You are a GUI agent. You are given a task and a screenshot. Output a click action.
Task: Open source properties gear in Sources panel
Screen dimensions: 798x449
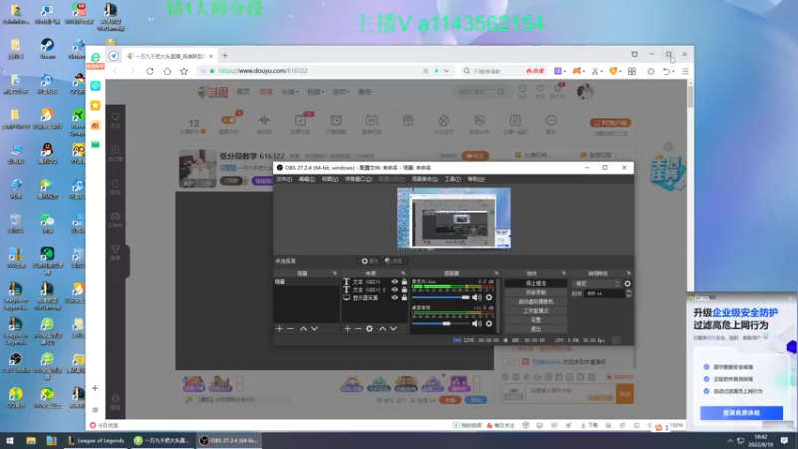(369, 329)
